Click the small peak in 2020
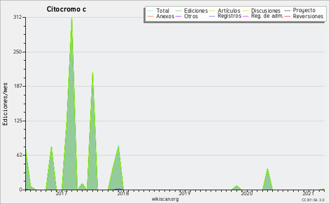The height and width of the screenshot is (204, 330). coord(267,169)
